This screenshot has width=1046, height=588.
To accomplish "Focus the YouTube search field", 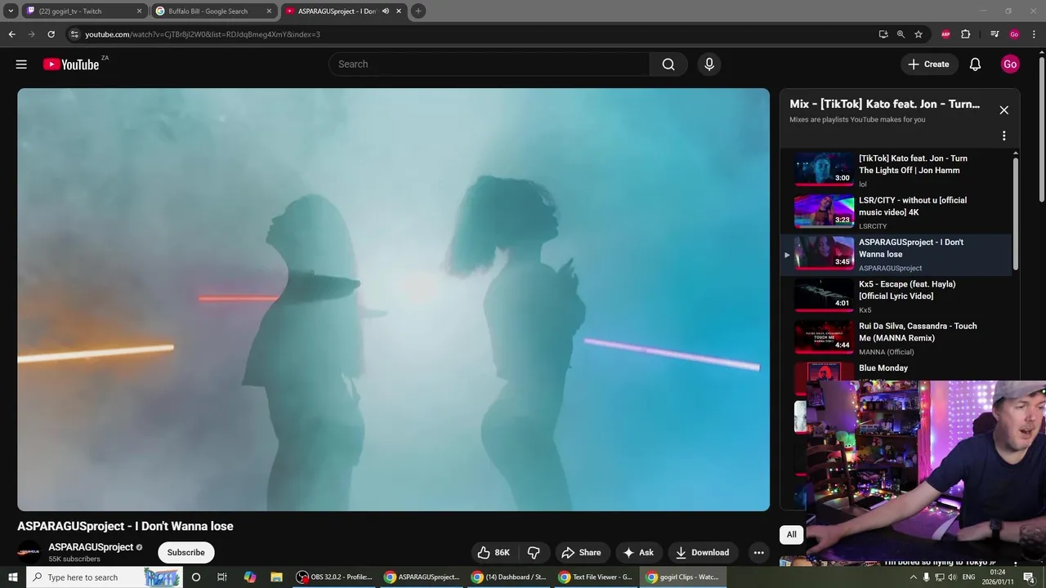I will click(x=489, y=65).
